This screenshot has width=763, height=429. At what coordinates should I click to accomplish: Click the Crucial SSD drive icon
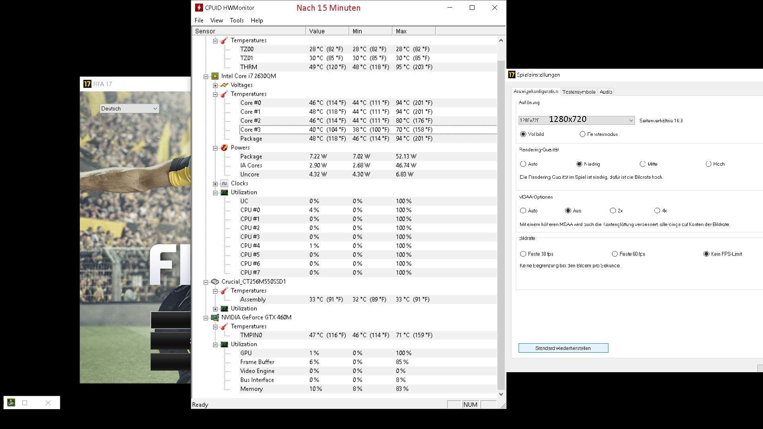click(x=215, y=282)
